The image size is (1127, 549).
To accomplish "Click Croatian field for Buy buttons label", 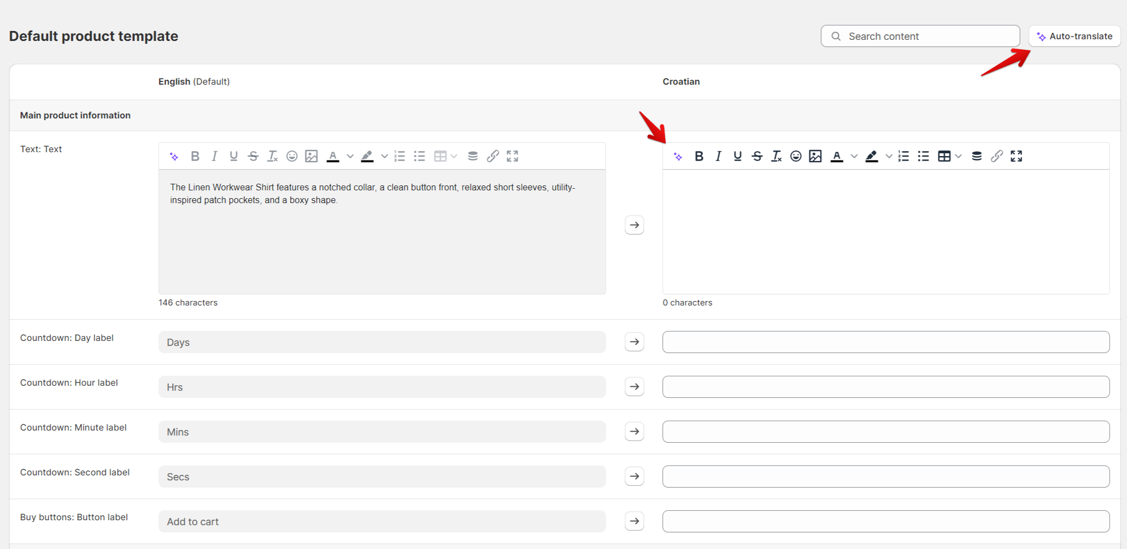I will (886, 521).
